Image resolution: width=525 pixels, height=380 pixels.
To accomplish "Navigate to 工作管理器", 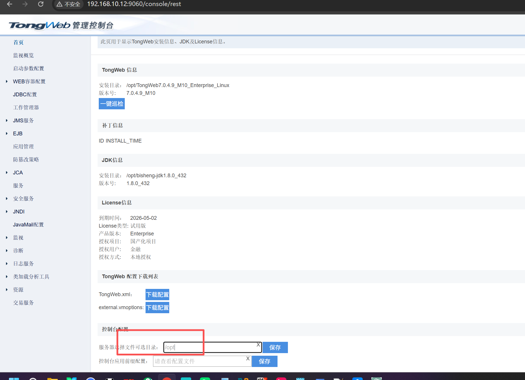I will [26, 108].
